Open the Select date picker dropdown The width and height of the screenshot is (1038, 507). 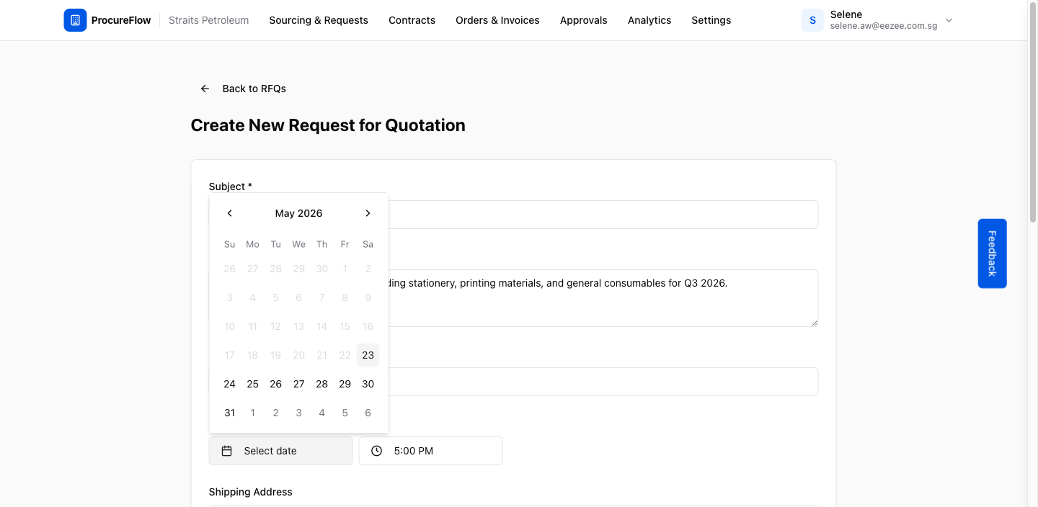280,451
